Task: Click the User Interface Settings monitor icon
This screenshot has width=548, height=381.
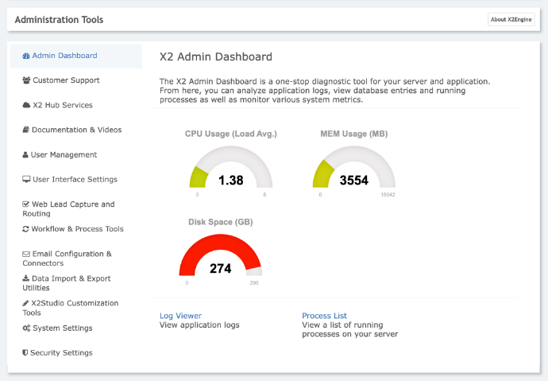Action: [26, 180]
